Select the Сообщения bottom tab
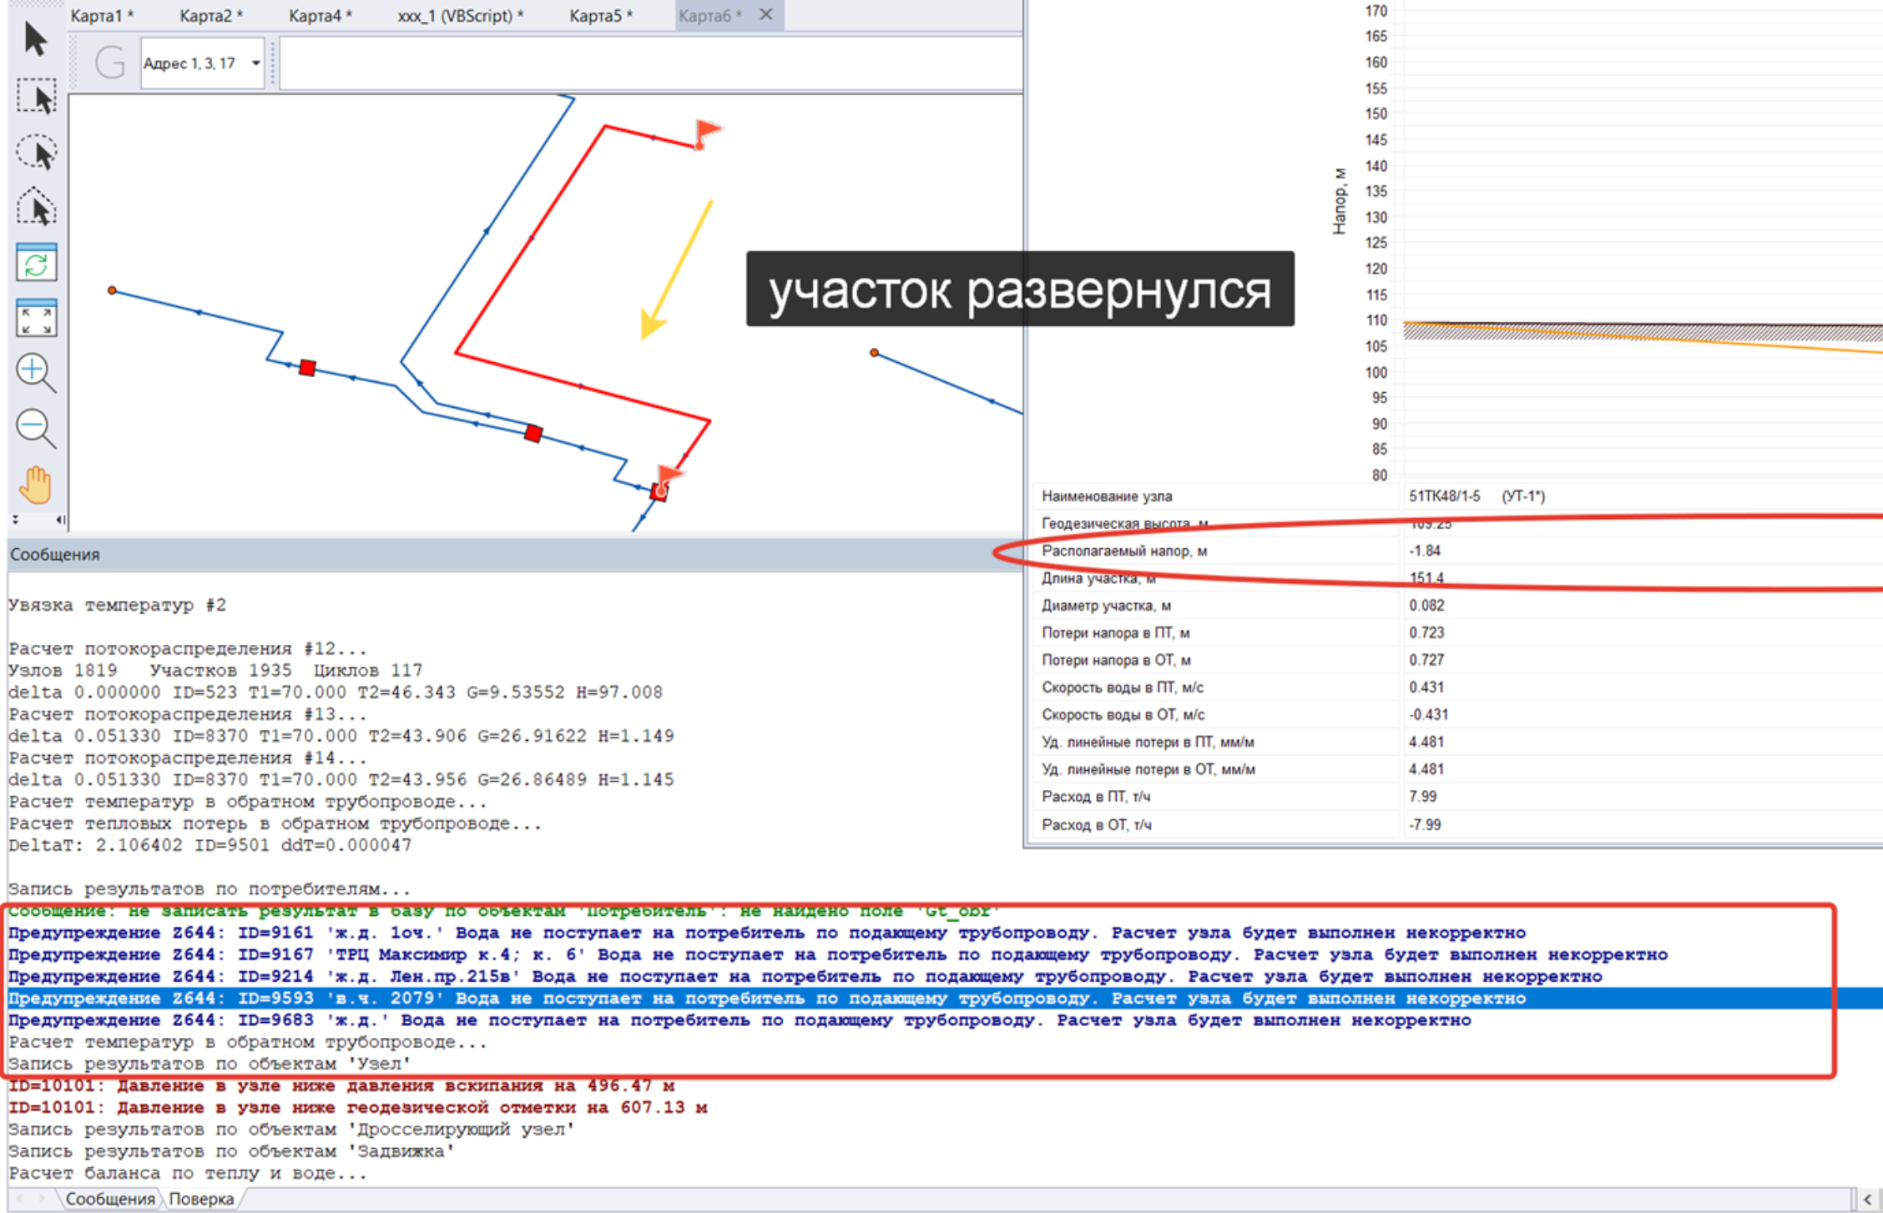 click(109, 1199)
